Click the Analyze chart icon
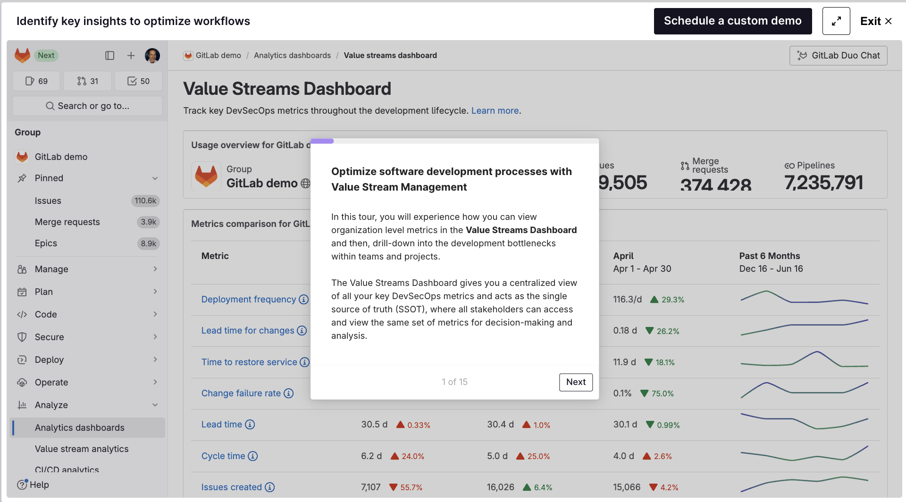 coord(22,405)
